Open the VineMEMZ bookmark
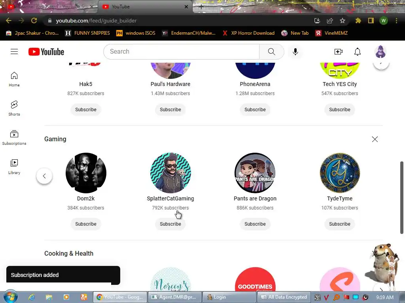This screenshot has width=405, height=303. click(332, 33)
